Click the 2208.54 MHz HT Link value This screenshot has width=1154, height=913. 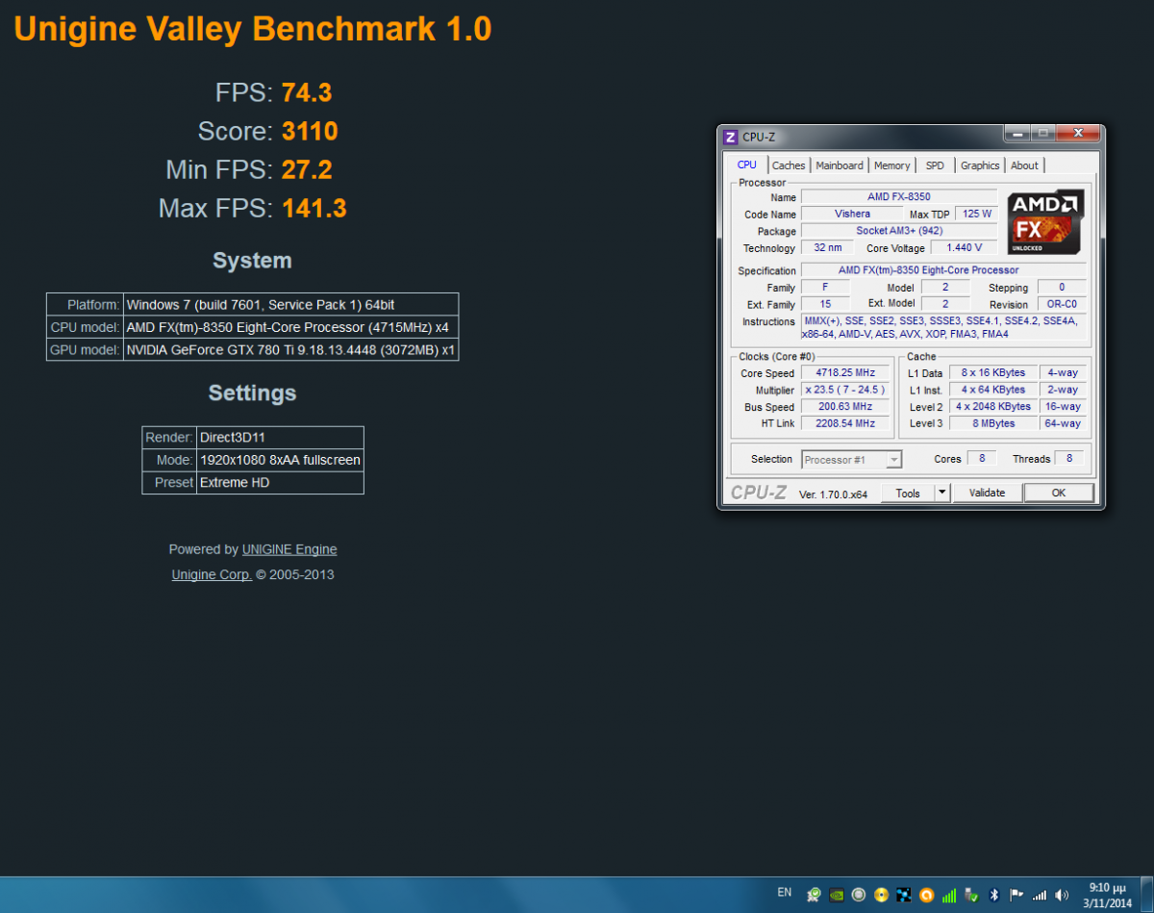tap(845, 423)
